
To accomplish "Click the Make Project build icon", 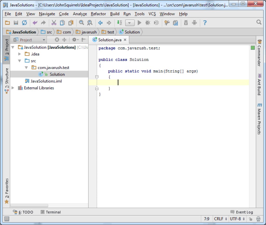I will (119, 23).
